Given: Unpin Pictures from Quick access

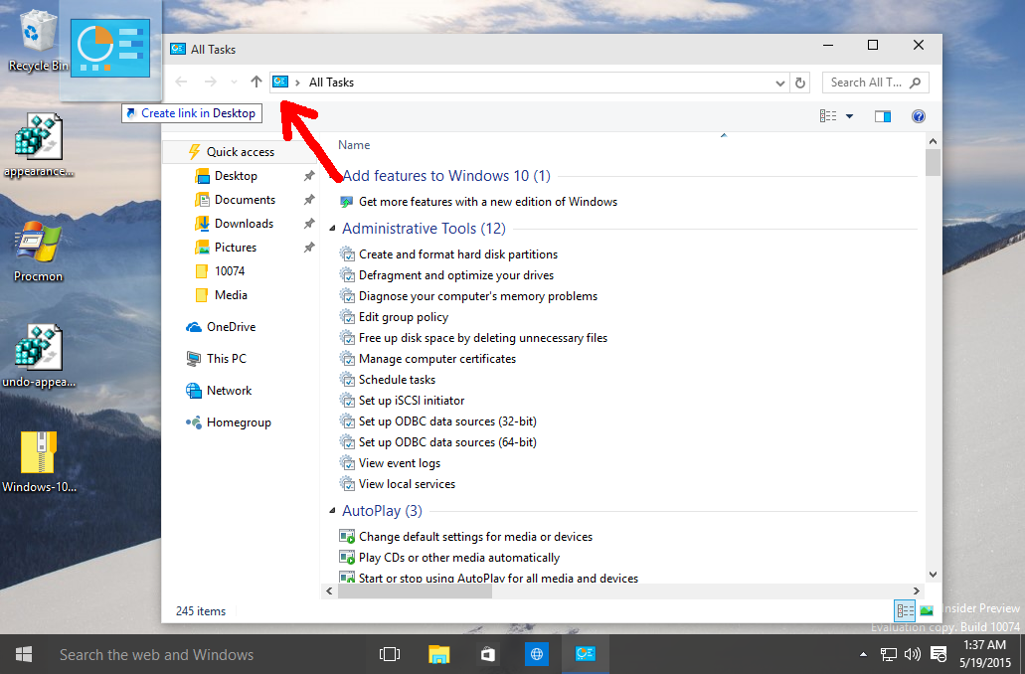Looking at the screenshot, I should pos(309,247).
